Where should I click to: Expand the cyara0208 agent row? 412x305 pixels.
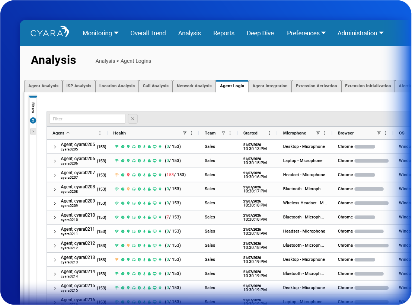coord(55,189)
